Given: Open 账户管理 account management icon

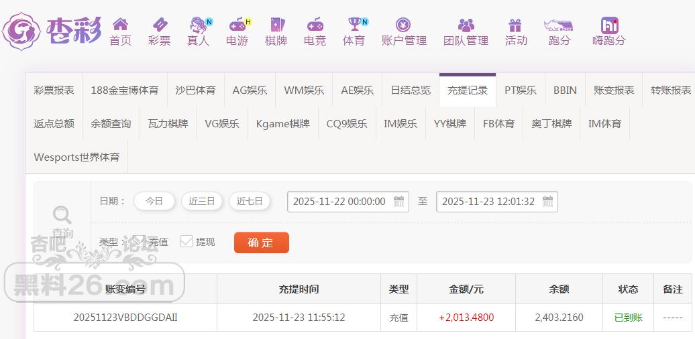Looking at the screenshot, I should [x=403, y=25].
